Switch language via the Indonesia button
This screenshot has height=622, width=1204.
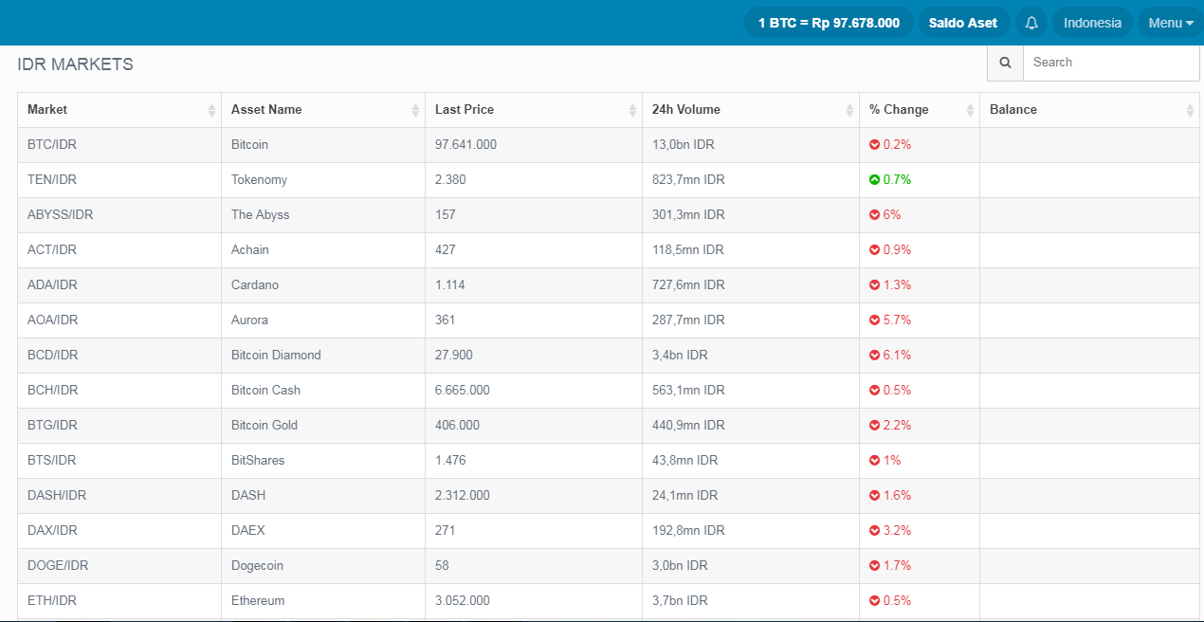(1092, 23)
